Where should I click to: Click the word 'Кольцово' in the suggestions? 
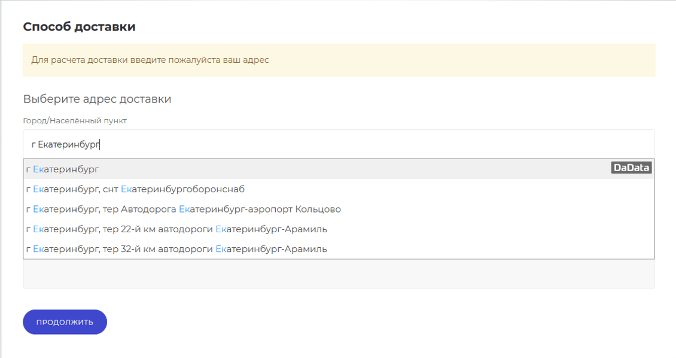point(318,210)
